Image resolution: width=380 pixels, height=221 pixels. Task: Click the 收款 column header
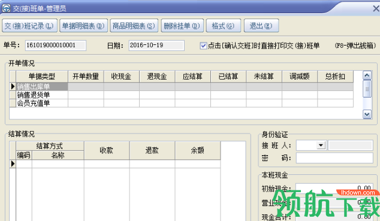[x=107, y=150]
